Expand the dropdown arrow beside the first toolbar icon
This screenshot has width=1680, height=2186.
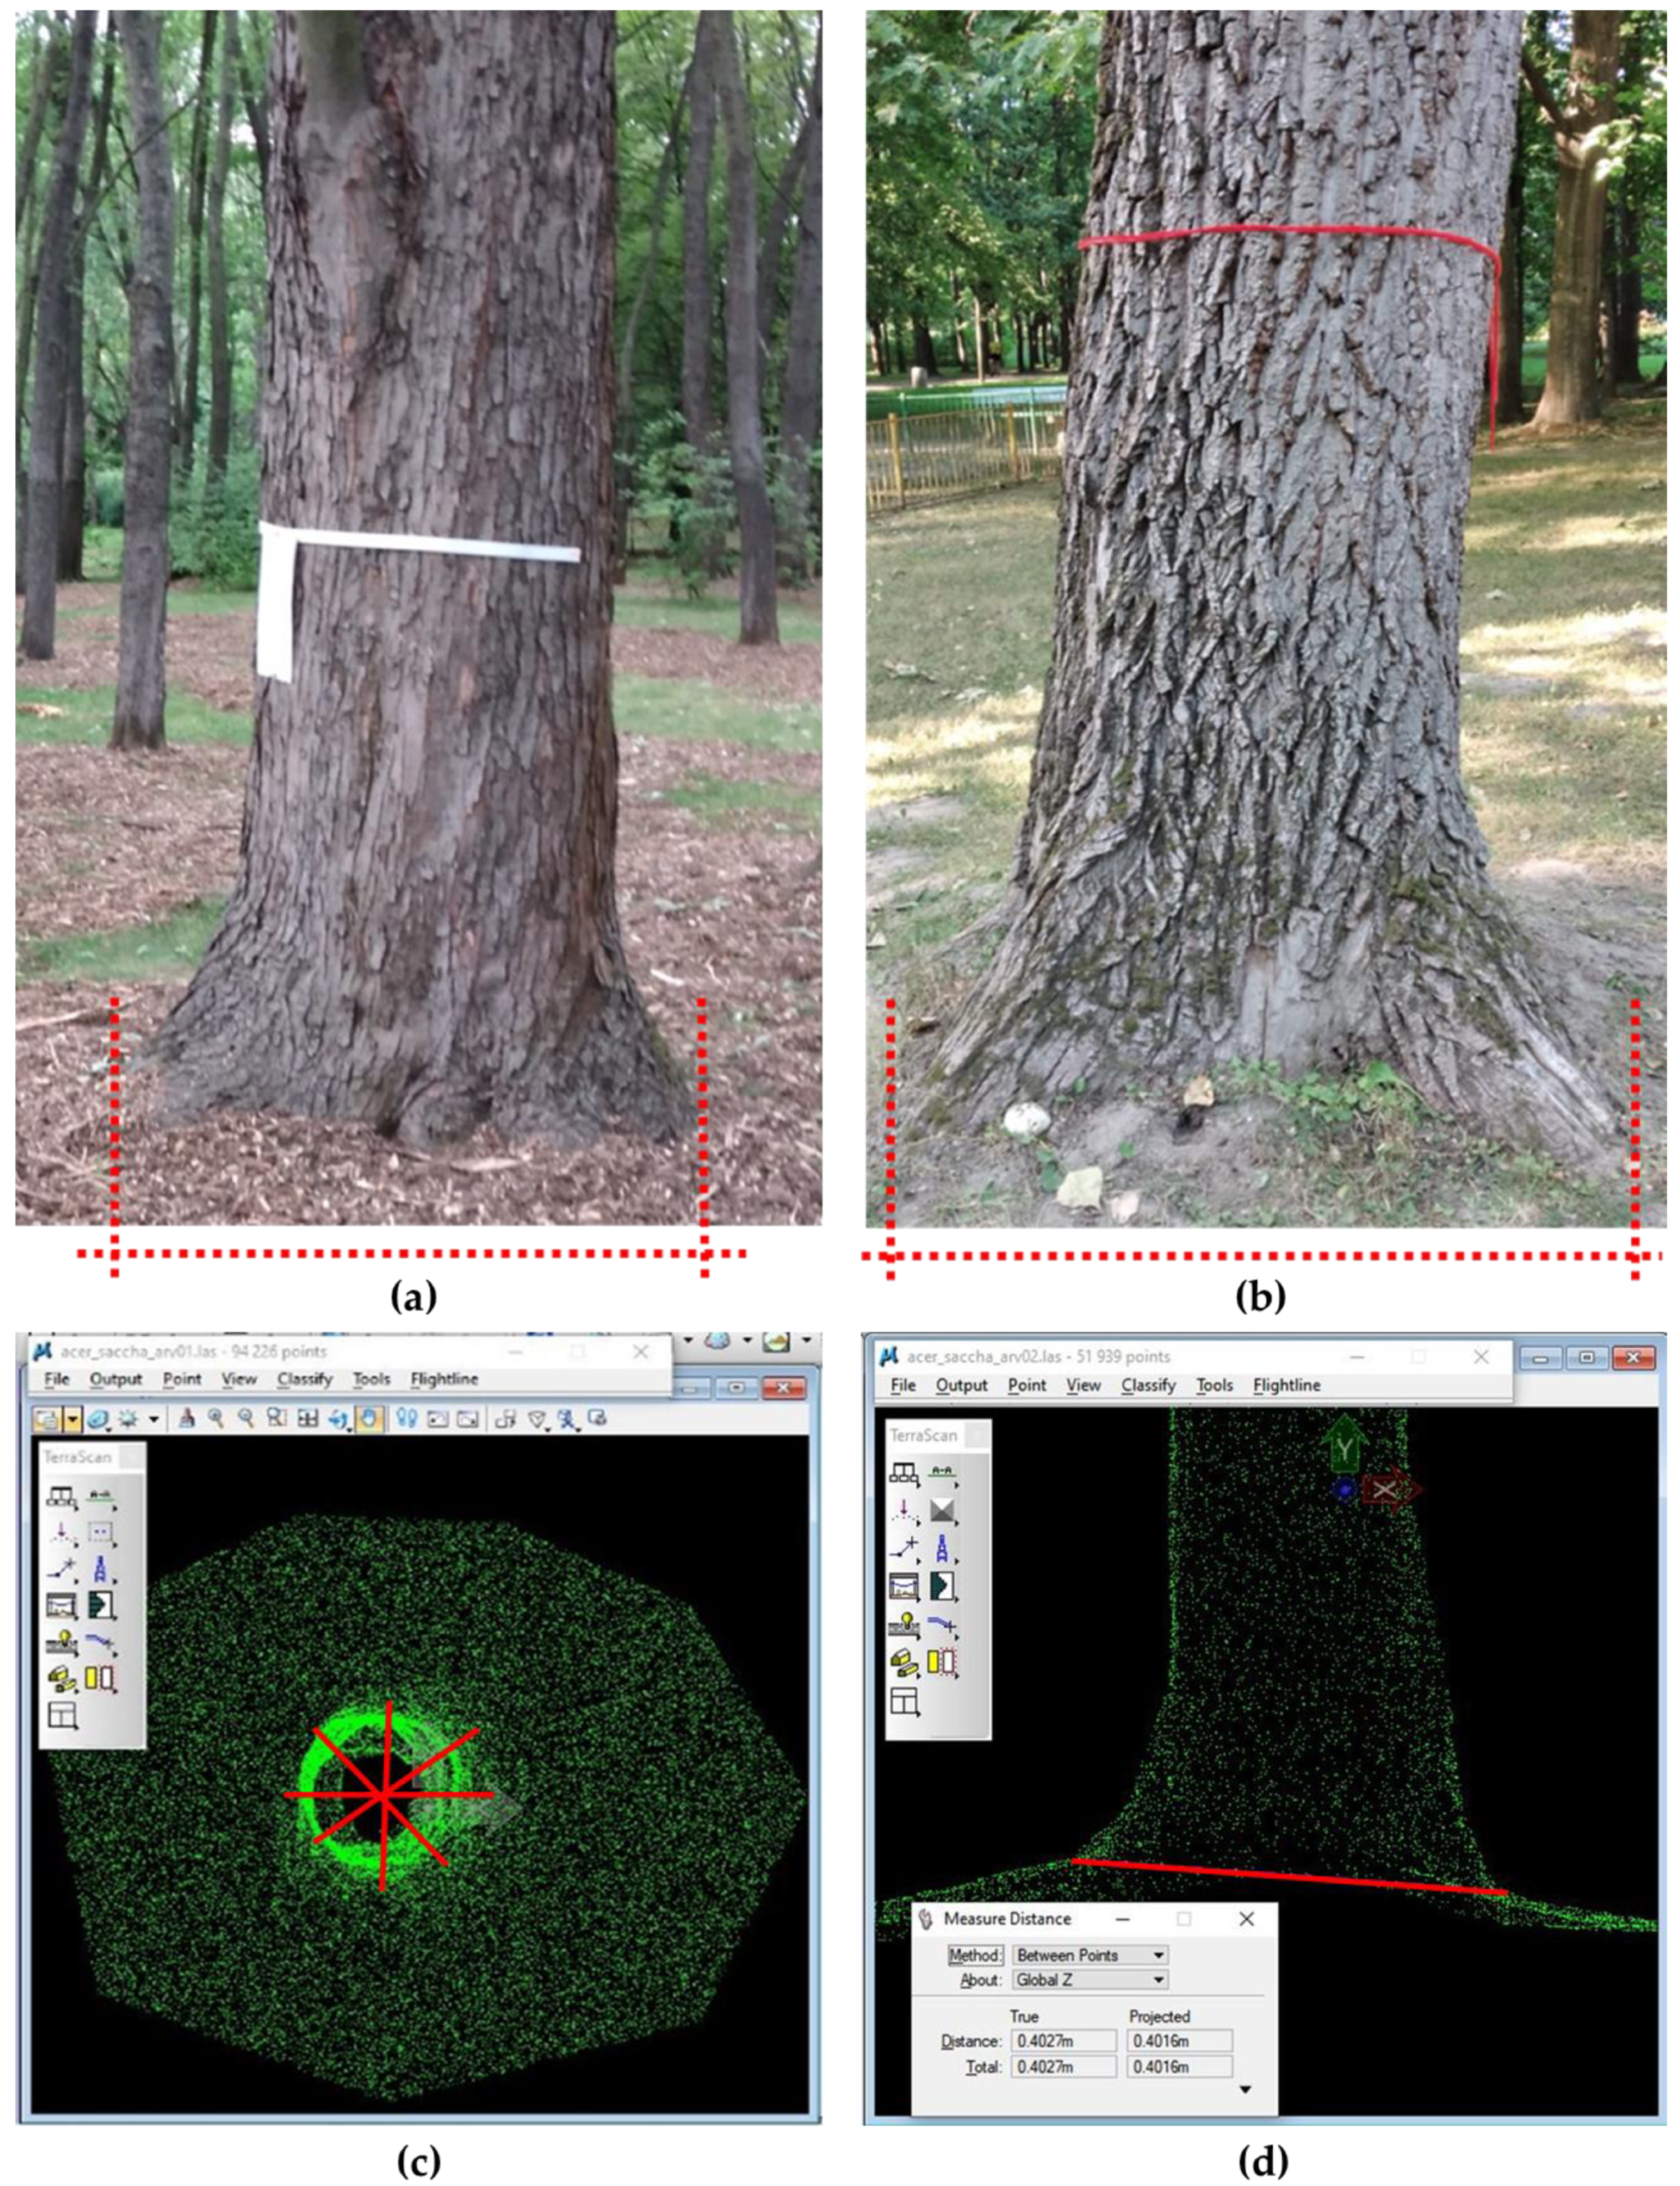click(70, 1419)
